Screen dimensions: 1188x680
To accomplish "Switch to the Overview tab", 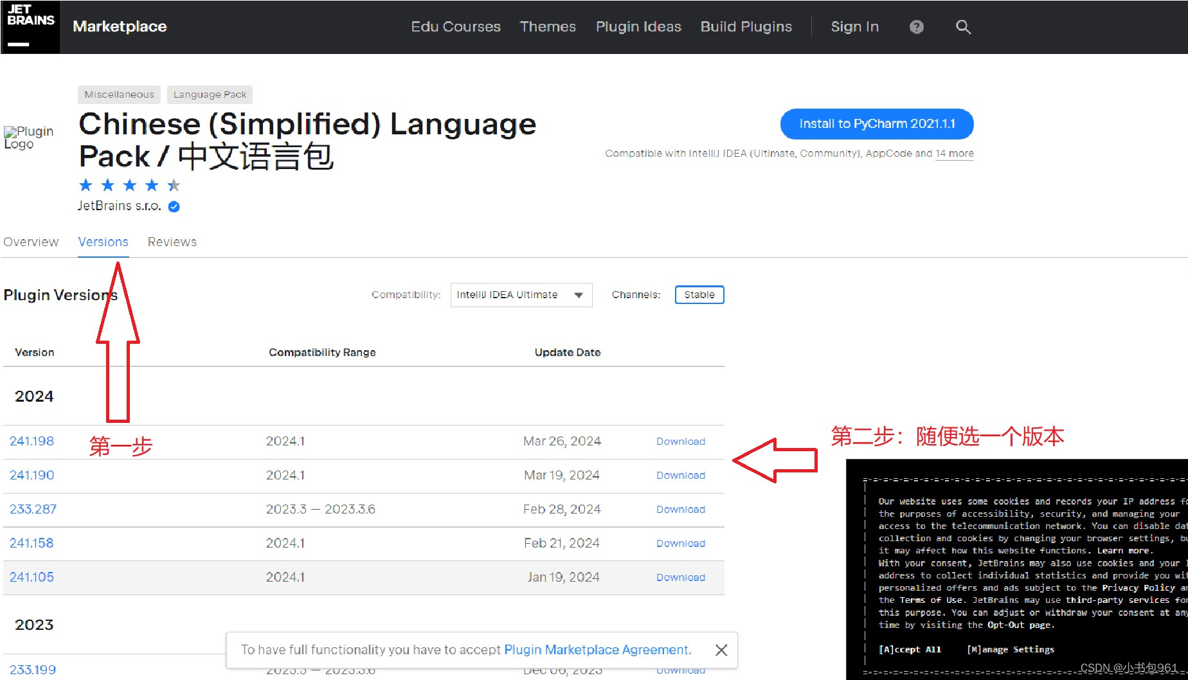I will [31, 242].
